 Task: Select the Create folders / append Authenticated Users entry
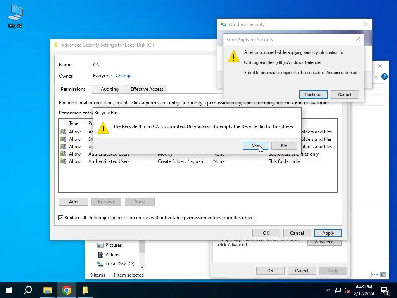pyautogui.click(x=197, y=161)
